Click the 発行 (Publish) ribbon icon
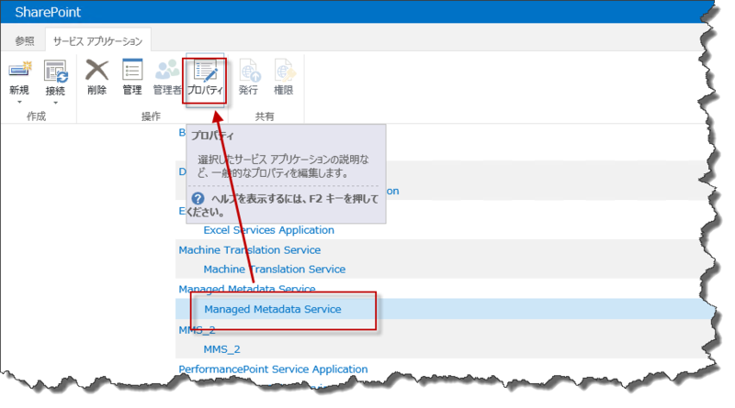The width and height of the screenshot is (735, 408). pos(248,71)
